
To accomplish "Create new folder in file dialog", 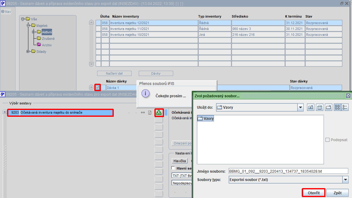I will [329, 107].
